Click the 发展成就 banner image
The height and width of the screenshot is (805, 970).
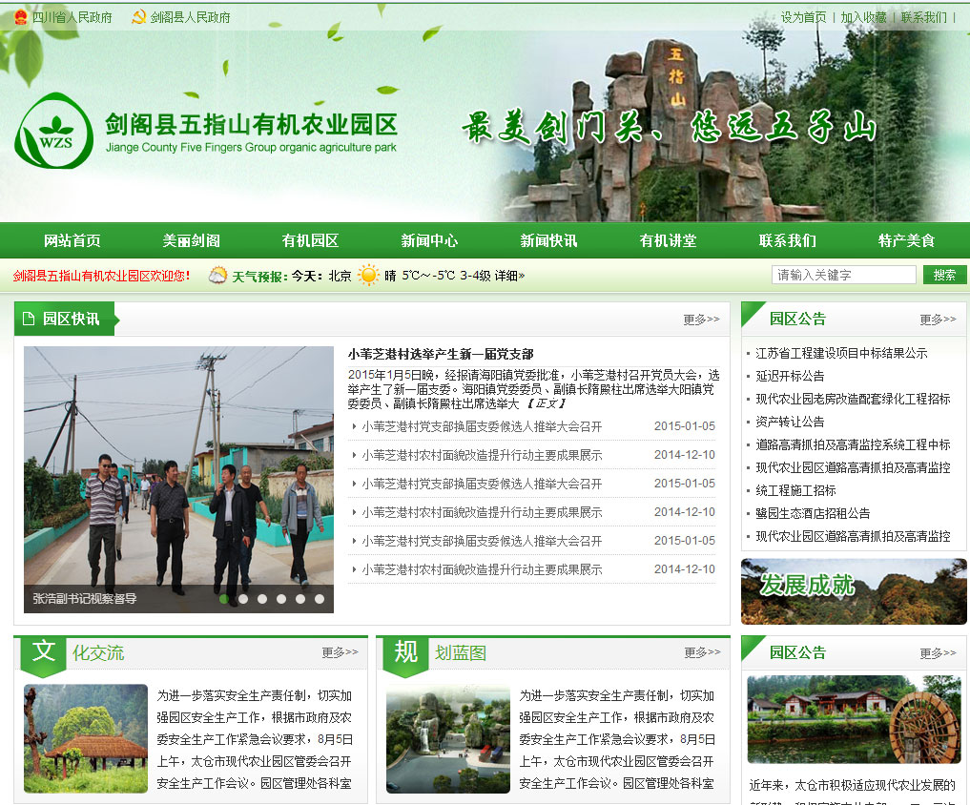(x=854, y=591)
